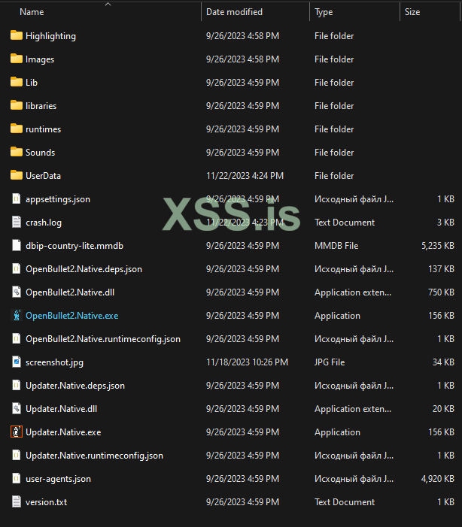Click the Updater.Native.runtimeconfig.json file icon
Screen dimensions: 462x527
click(16, 455)
